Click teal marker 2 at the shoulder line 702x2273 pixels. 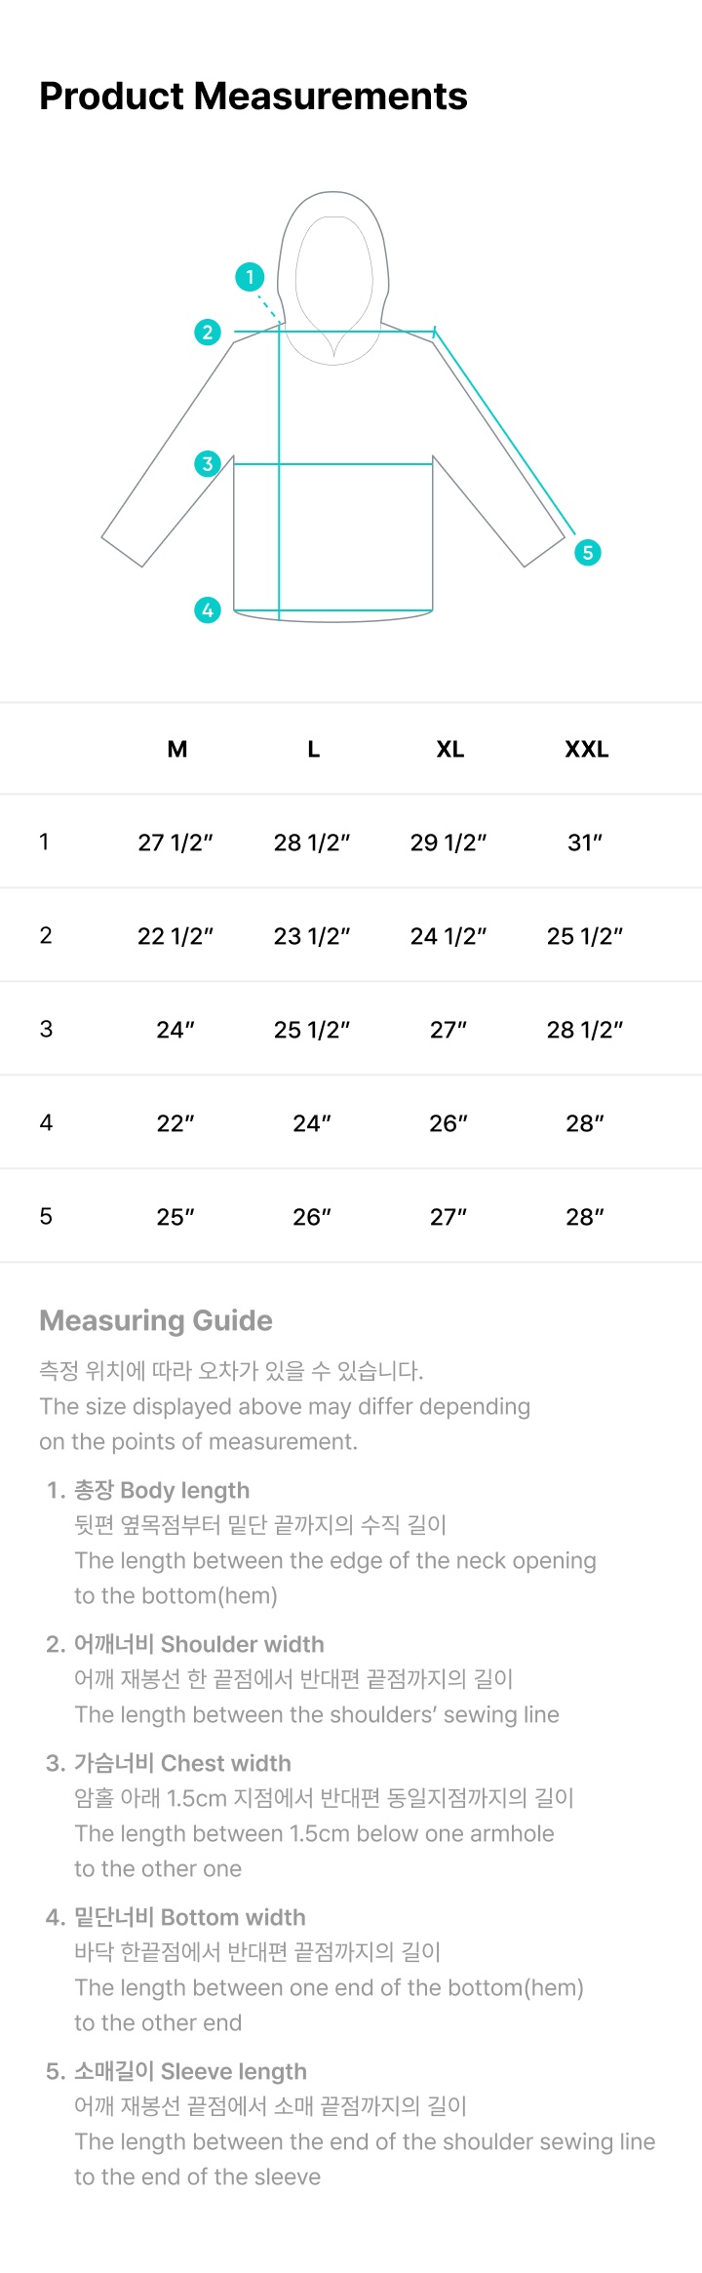point(208,333)
